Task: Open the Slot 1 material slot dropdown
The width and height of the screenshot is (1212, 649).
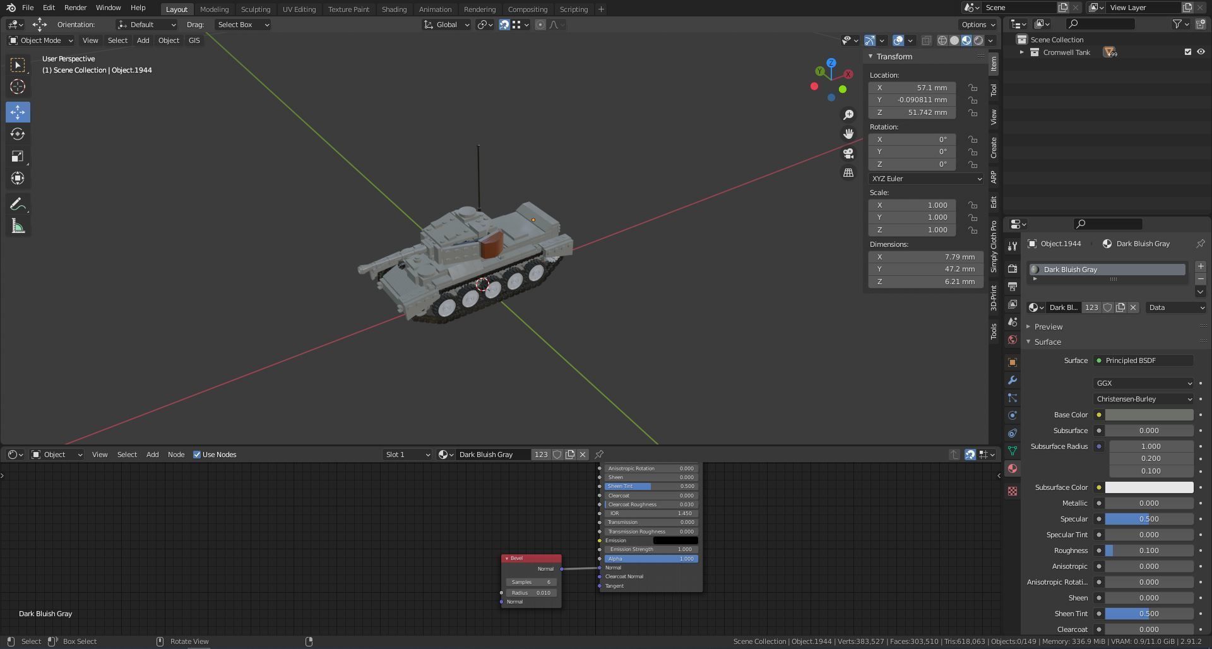Action: tap(407, 454)
